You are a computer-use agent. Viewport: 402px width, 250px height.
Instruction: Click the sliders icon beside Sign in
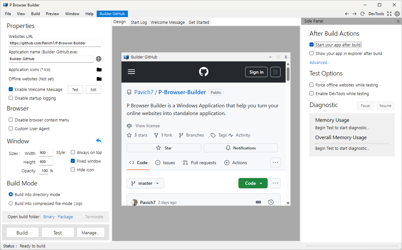tap(275, 72)
